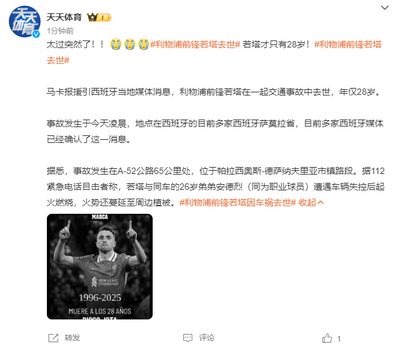The image size is (394, 346).
Task: Open the second 利物浦前锋若塔 hashtag link
Action: 348,45
